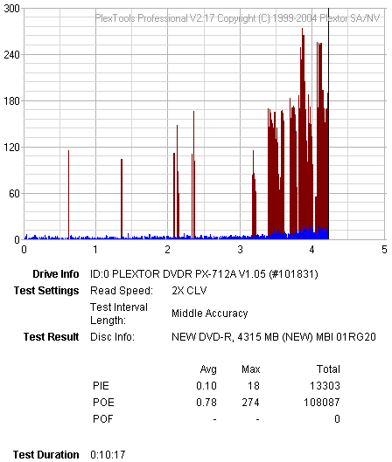Click the PIE average value 0.10
Viewport: 392px width, 462px height.
206,386
